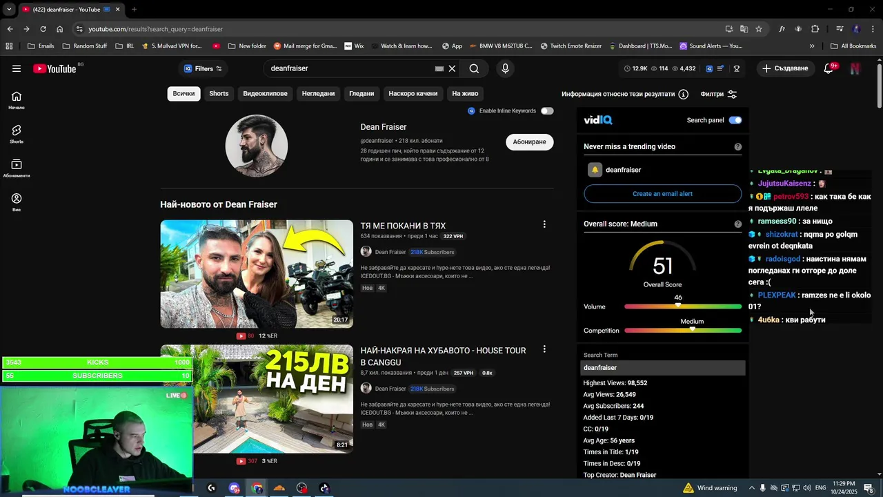This screenshot has width=883, height=497.
Task: Click the info icon for Информация относно тези резултати
Action: pos(683,94)
